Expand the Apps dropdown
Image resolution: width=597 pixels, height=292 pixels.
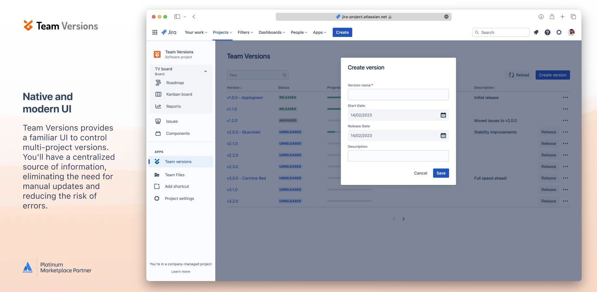[320, 32]
